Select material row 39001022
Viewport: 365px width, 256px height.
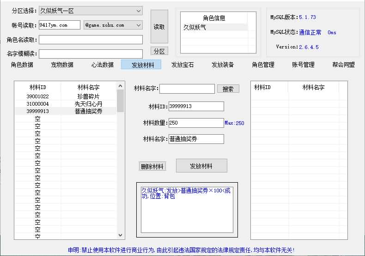point(65,96)
